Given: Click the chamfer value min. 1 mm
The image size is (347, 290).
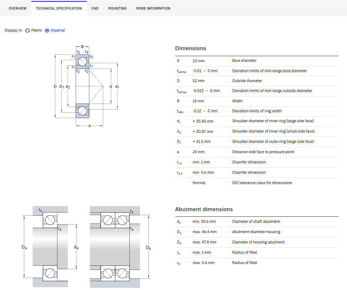Looking at the screenshot, I should pyautogui.click(x=201, y=162).
